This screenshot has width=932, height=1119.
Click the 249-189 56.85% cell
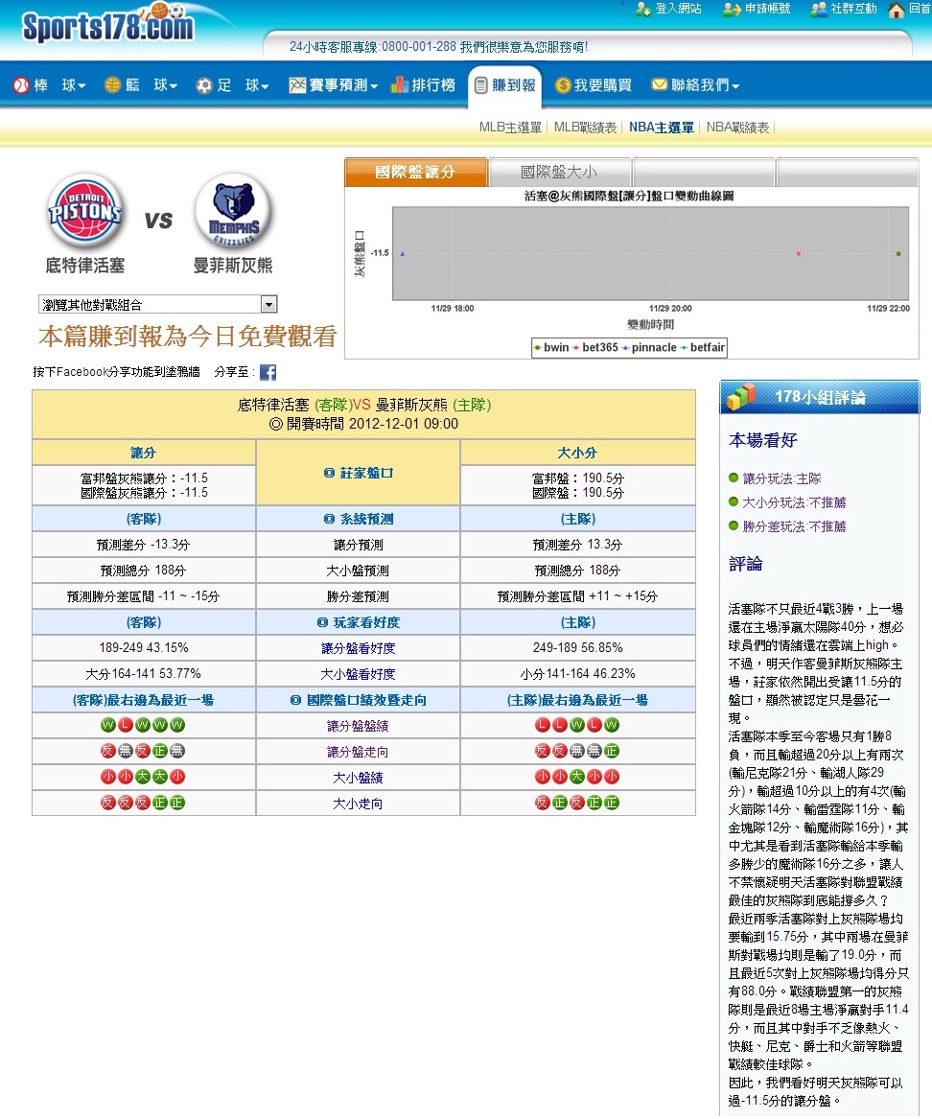578,648
